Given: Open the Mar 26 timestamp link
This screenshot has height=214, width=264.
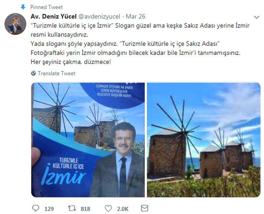Looking at the screenshot, I should tap(135, 17).
